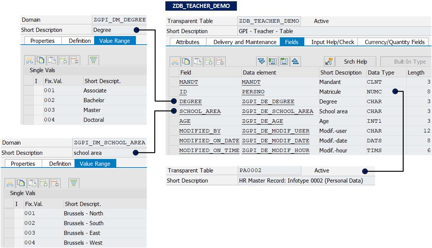Image resolution: width=432 pixels, height=248 pixels.
Task: Delete a row using the delete-row icon
Action: [220, 61]
